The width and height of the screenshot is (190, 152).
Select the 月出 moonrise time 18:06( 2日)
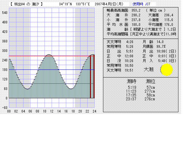166,51
